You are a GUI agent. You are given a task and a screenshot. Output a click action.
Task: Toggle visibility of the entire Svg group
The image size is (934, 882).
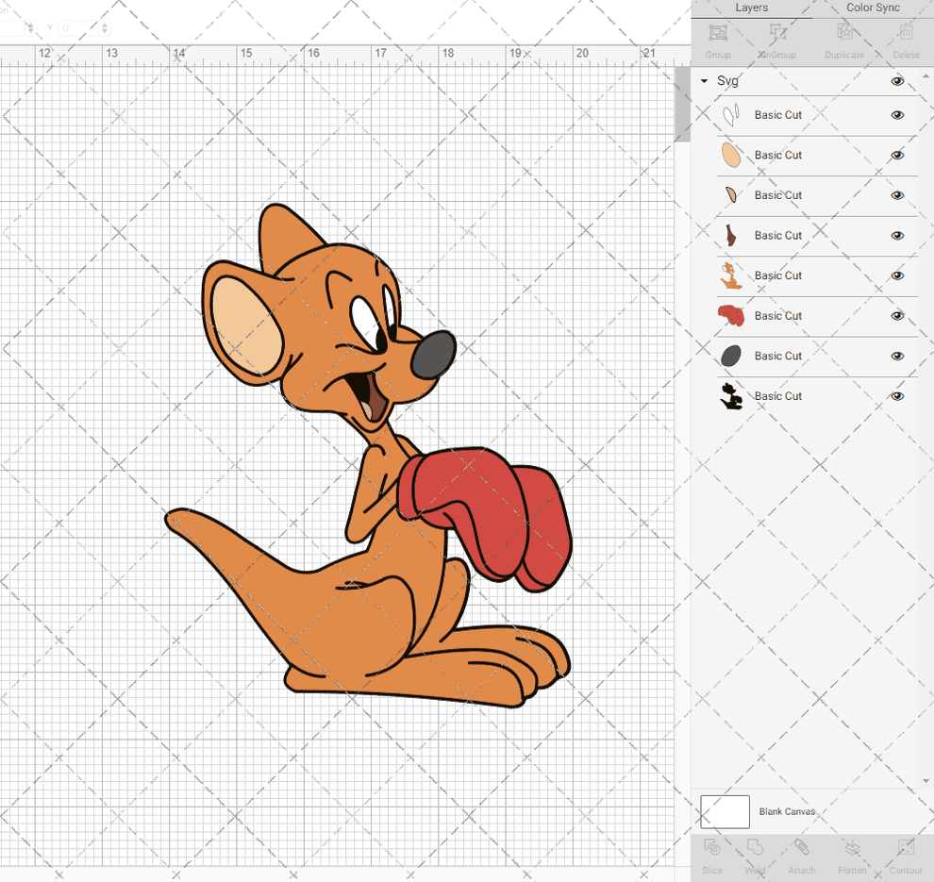click(x=897, y=81)
